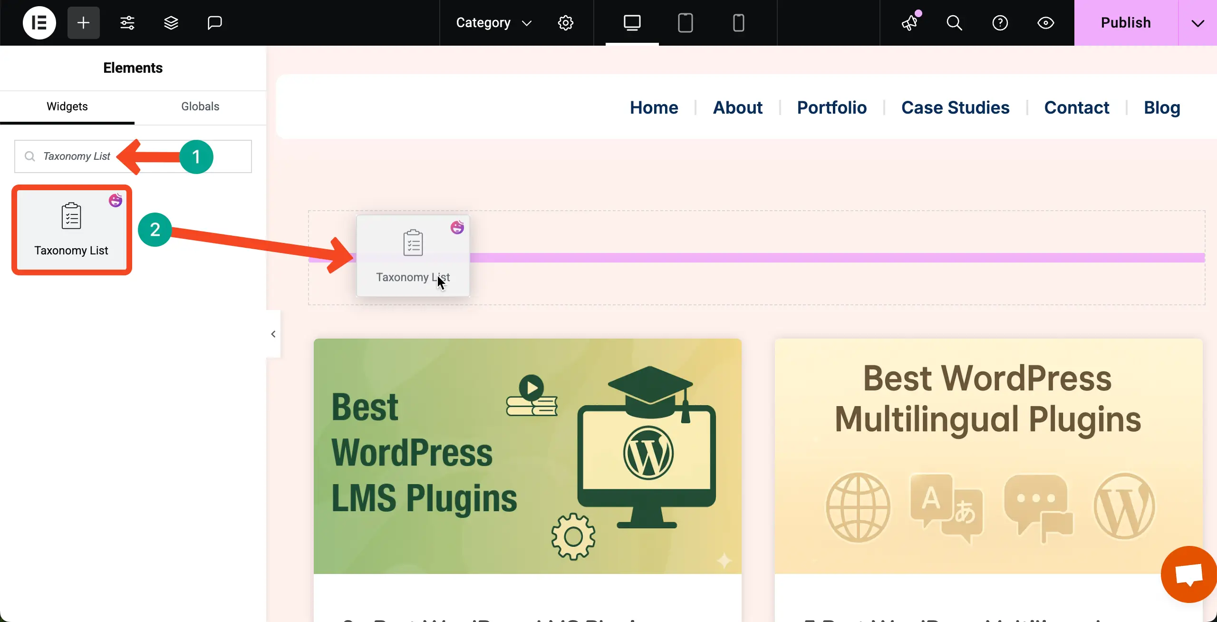Open the Category document dropdown
This screenshot has width=1217, height=622.
coord(493,23)
